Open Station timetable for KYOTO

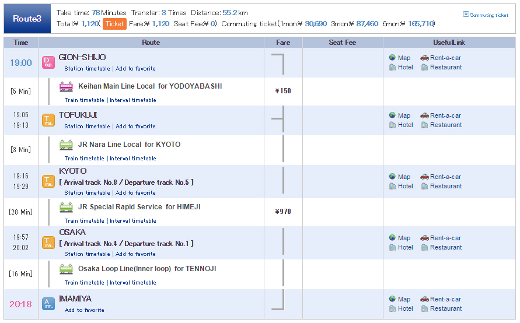click(x=87, y=193)
